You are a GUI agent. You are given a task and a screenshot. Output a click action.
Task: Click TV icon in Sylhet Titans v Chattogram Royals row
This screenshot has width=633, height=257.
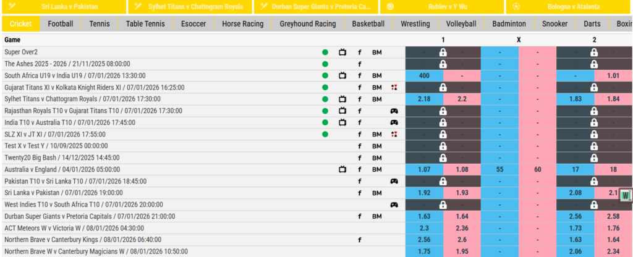tap(342, 99)
